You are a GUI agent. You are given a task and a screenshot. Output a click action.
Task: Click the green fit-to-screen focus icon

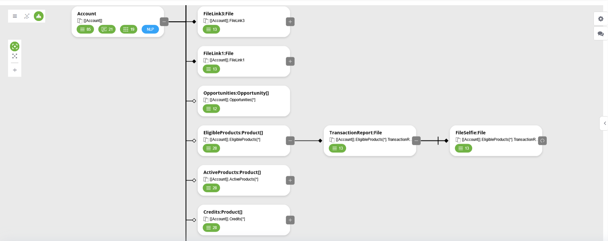click(x=15, y=46)
